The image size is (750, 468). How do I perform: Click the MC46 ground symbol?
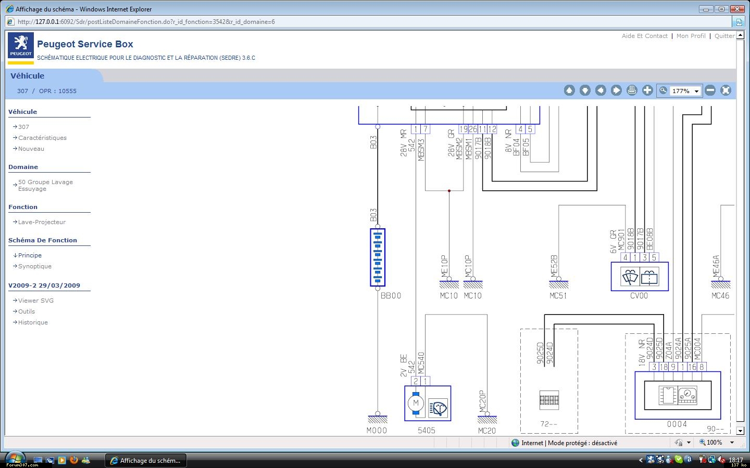pos(721,284)
